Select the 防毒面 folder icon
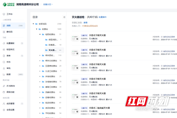The width and height of the screenshot is (177, 118). point(46,45)
